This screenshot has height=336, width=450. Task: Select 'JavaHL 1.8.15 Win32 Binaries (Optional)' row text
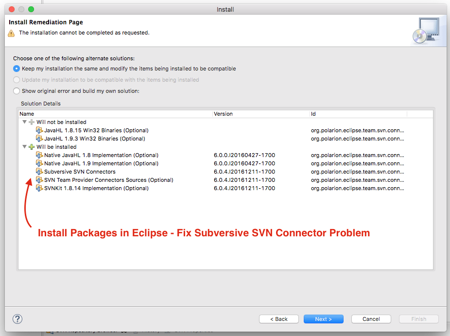tap(96, 130)
